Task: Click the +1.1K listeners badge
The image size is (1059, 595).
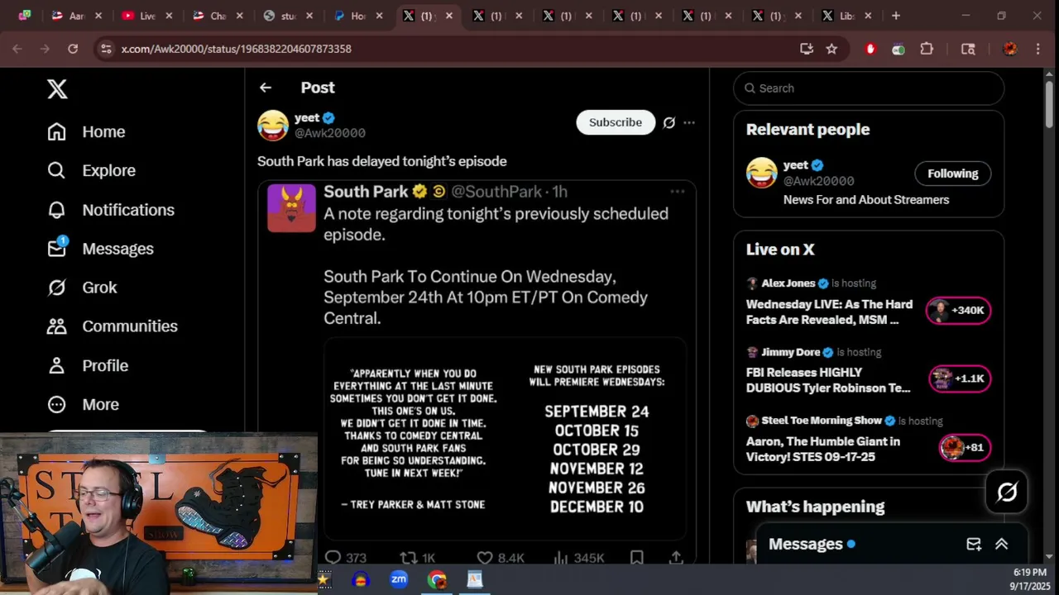Action: (960, 378)
